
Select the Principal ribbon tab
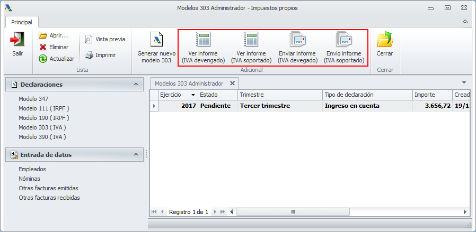pos(22,22)
